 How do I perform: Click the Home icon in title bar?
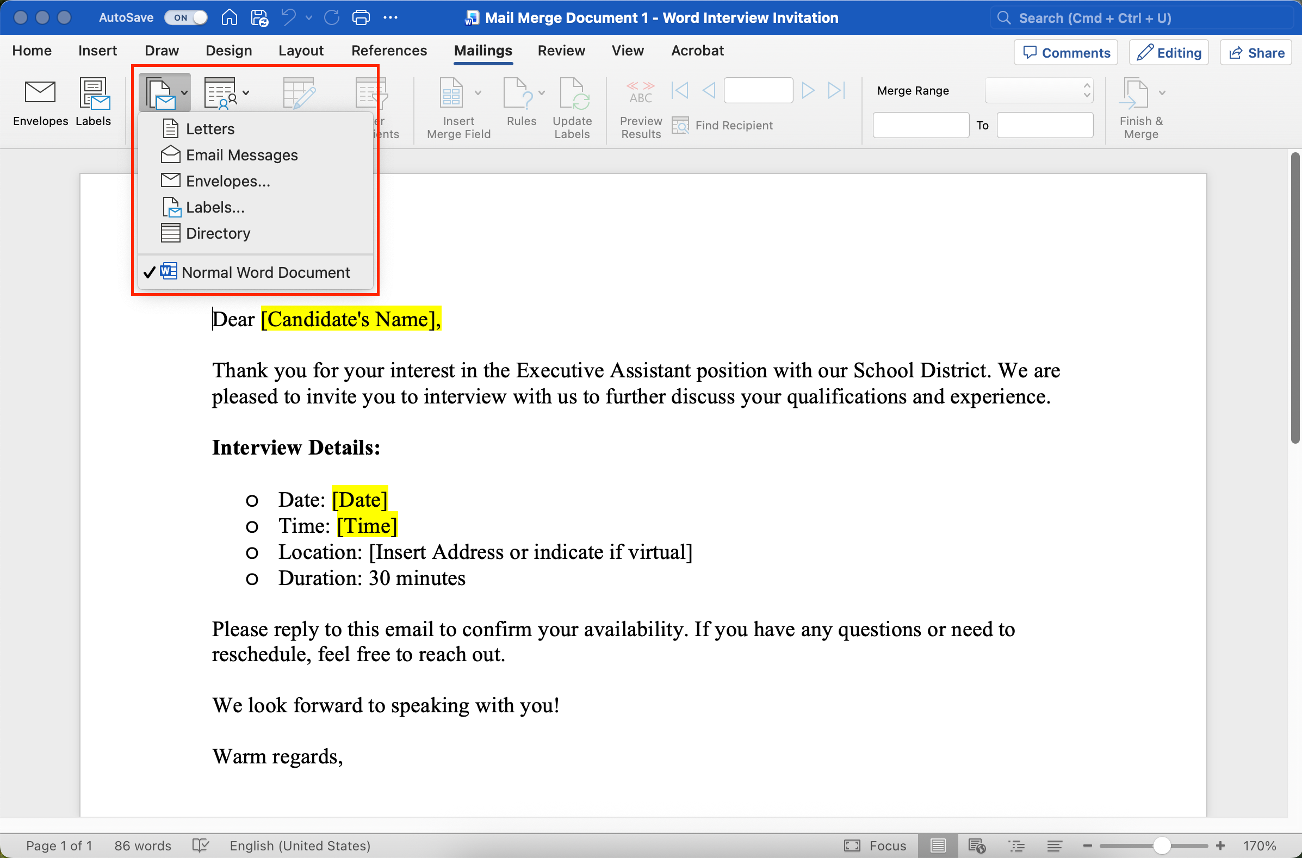[x=230, y=17]
